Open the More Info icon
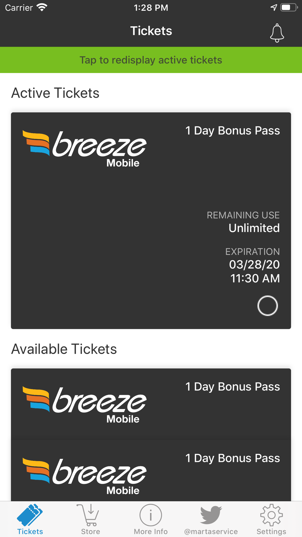Screen dimensions: 302x537 point(151,515)
